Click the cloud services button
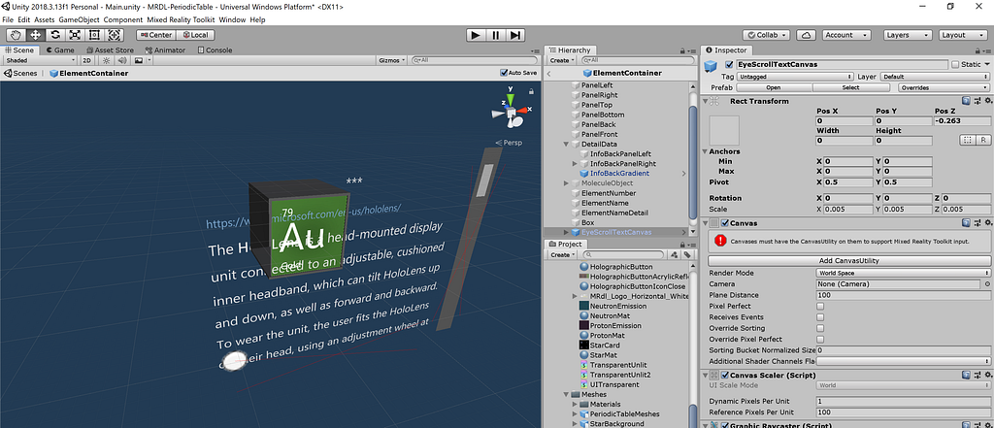Viewport: 994px width, 428px height. pos(806,35)
